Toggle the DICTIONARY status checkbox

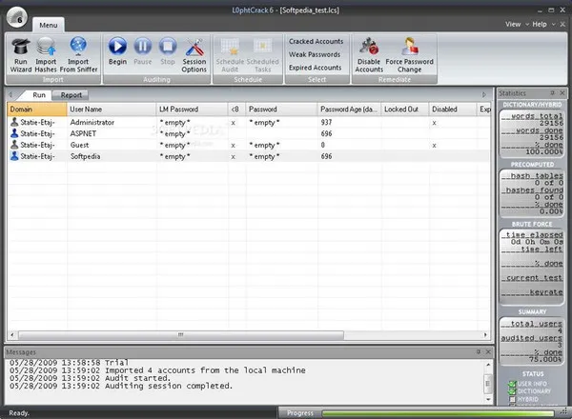click(x=512, y=391)
